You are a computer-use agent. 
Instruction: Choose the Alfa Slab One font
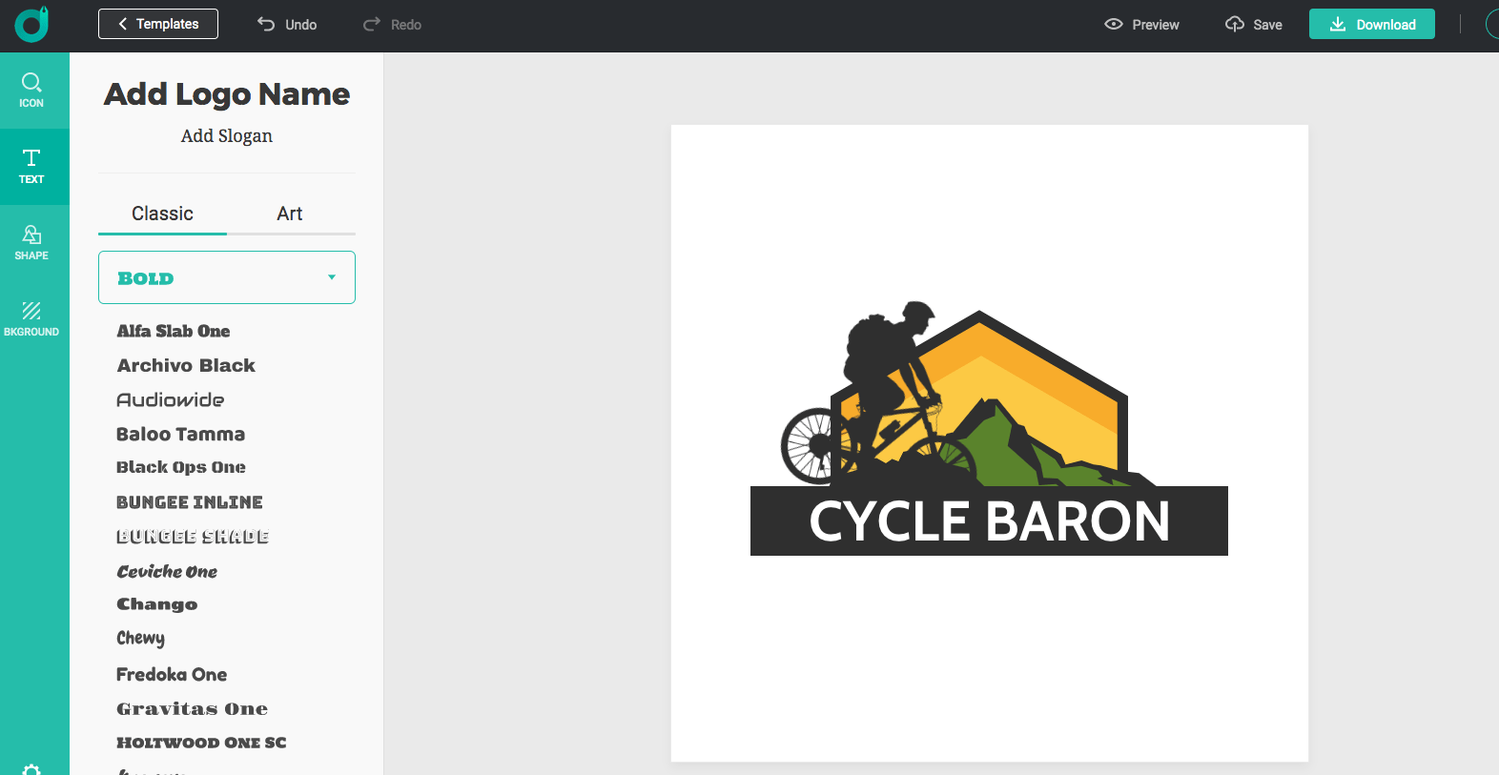[x=174, y=331]
